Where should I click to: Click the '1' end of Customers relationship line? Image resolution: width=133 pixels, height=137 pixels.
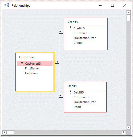tap(57, 62)
